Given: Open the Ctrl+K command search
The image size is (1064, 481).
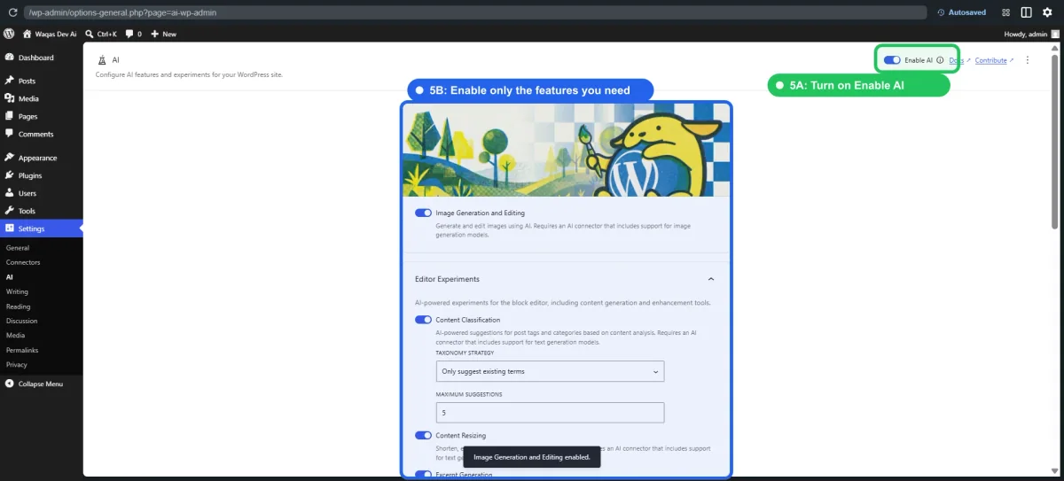Looking at the screenshot, I should pos(101,34).
